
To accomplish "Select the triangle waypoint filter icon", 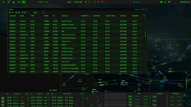I will pyautogui.click(x=130, y=102).
